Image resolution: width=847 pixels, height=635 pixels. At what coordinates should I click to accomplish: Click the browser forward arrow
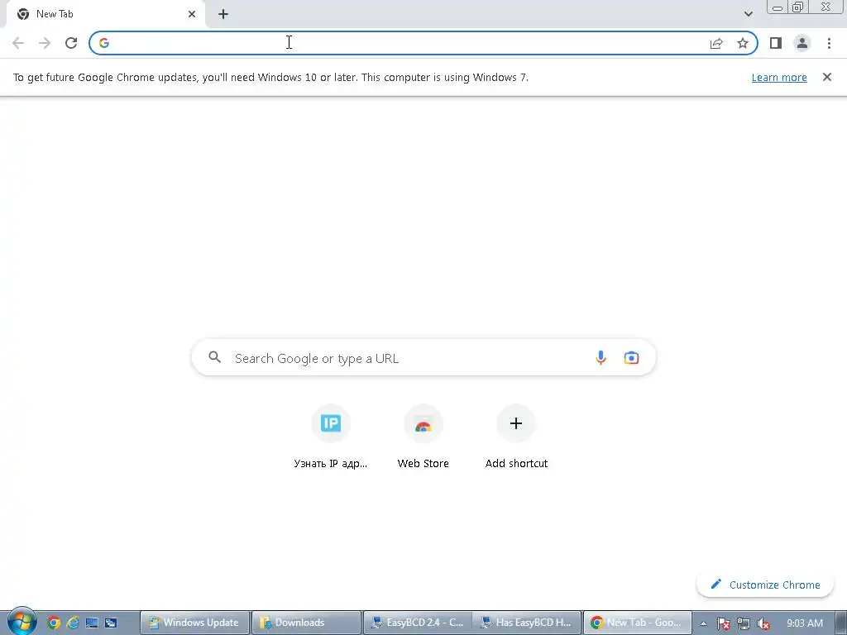pos(45,43)
